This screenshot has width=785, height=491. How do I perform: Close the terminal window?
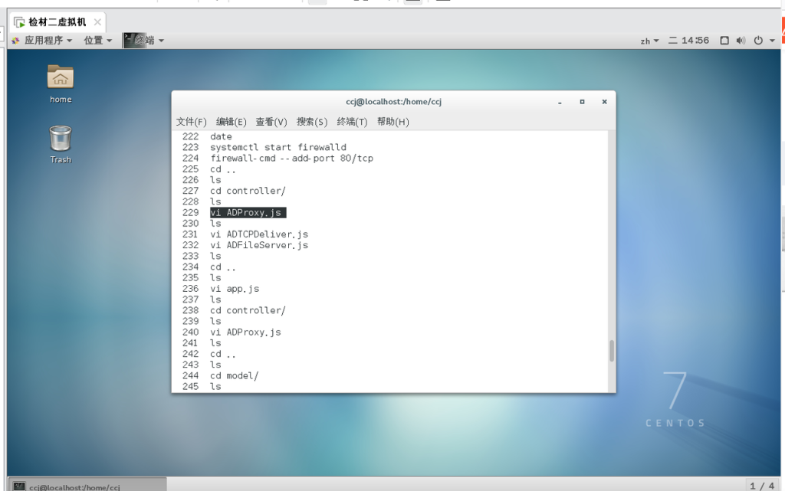coord(604,102)
